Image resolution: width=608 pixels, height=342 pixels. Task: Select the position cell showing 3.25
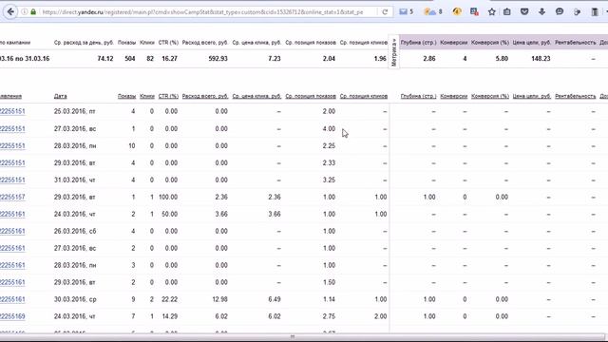pyautogui.click(x=329, y=180)
